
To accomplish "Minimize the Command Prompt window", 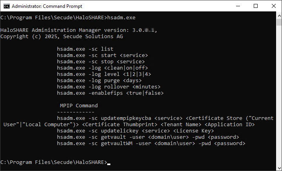I will pyautogui.click(x=238, y=6).
